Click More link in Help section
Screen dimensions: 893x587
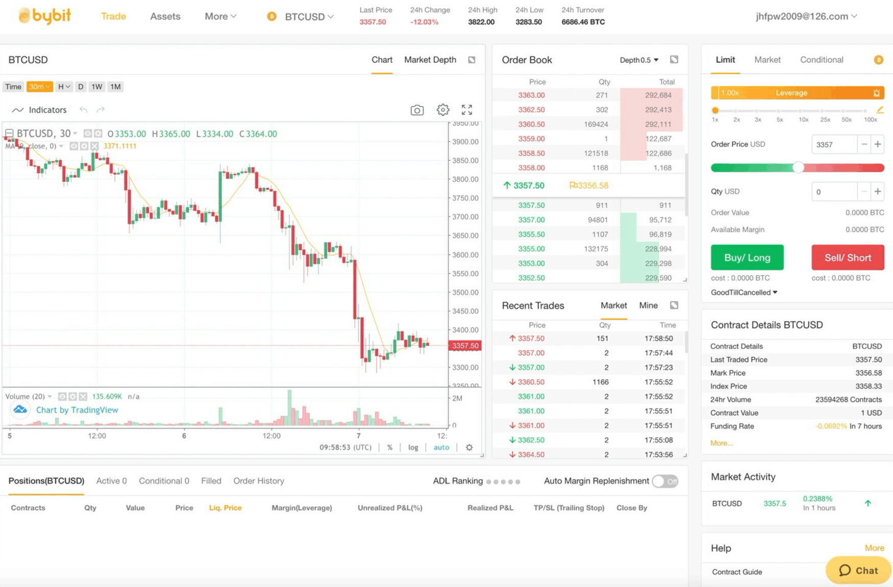point(874,548)
